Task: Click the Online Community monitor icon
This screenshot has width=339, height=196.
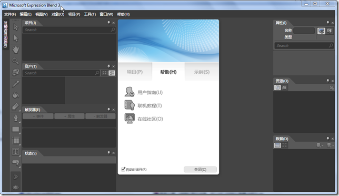Action: 129,119
